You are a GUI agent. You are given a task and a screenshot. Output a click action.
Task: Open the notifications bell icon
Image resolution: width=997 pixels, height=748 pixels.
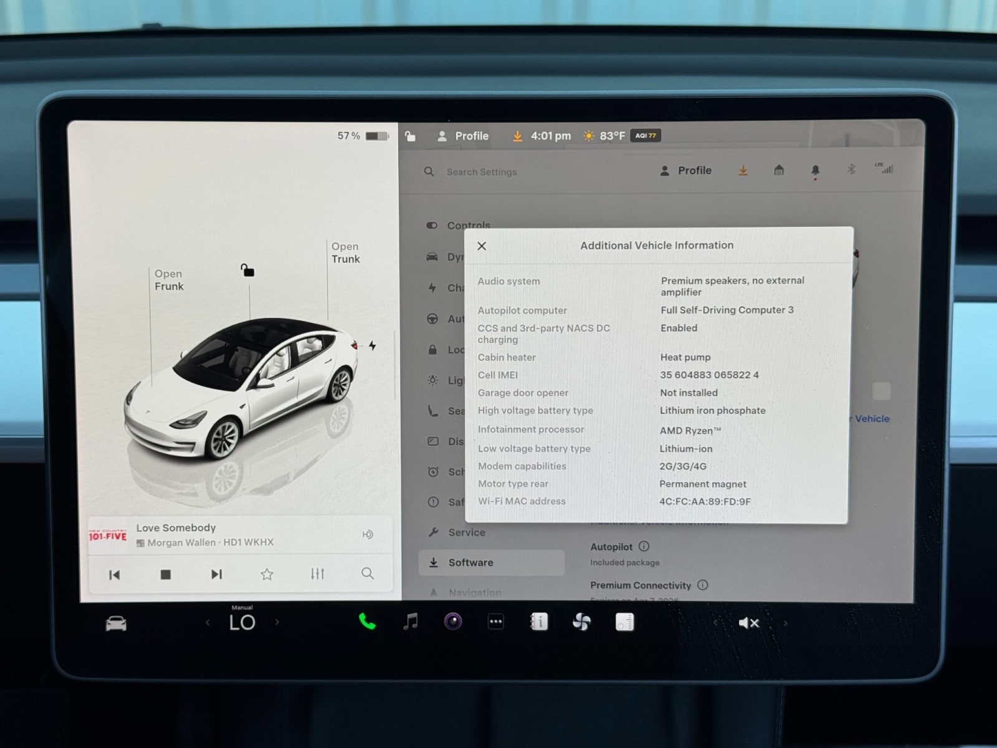click(815, 170)
